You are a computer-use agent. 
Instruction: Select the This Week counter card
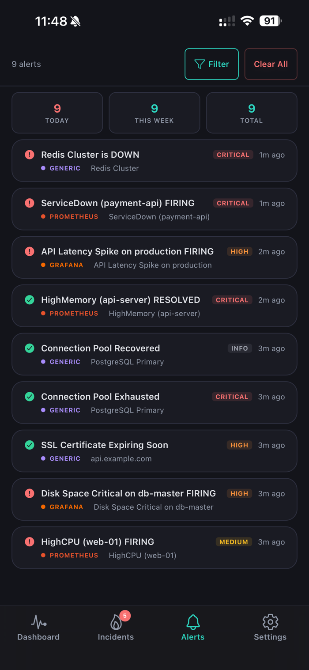point(154,113)
